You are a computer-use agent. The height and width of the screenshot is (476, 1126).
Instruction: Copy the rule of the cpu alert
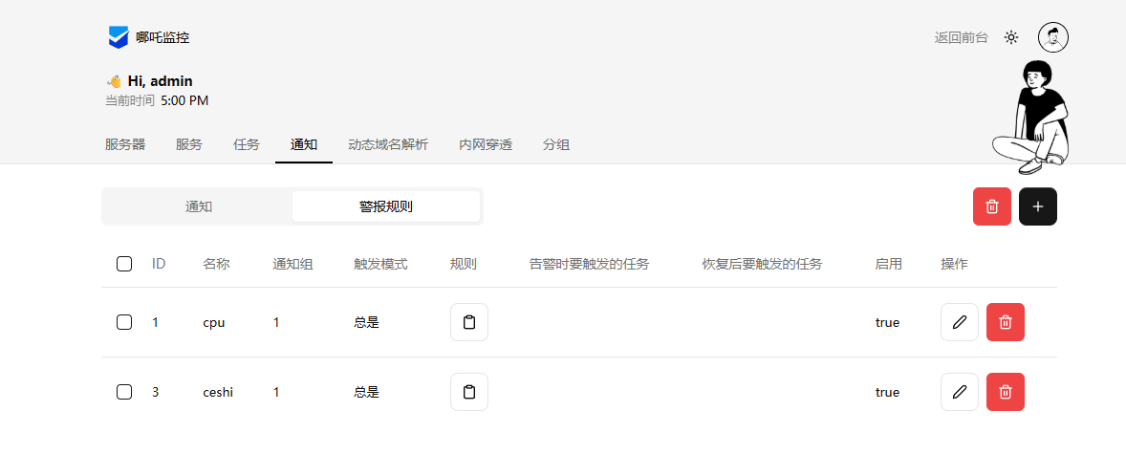468,322
